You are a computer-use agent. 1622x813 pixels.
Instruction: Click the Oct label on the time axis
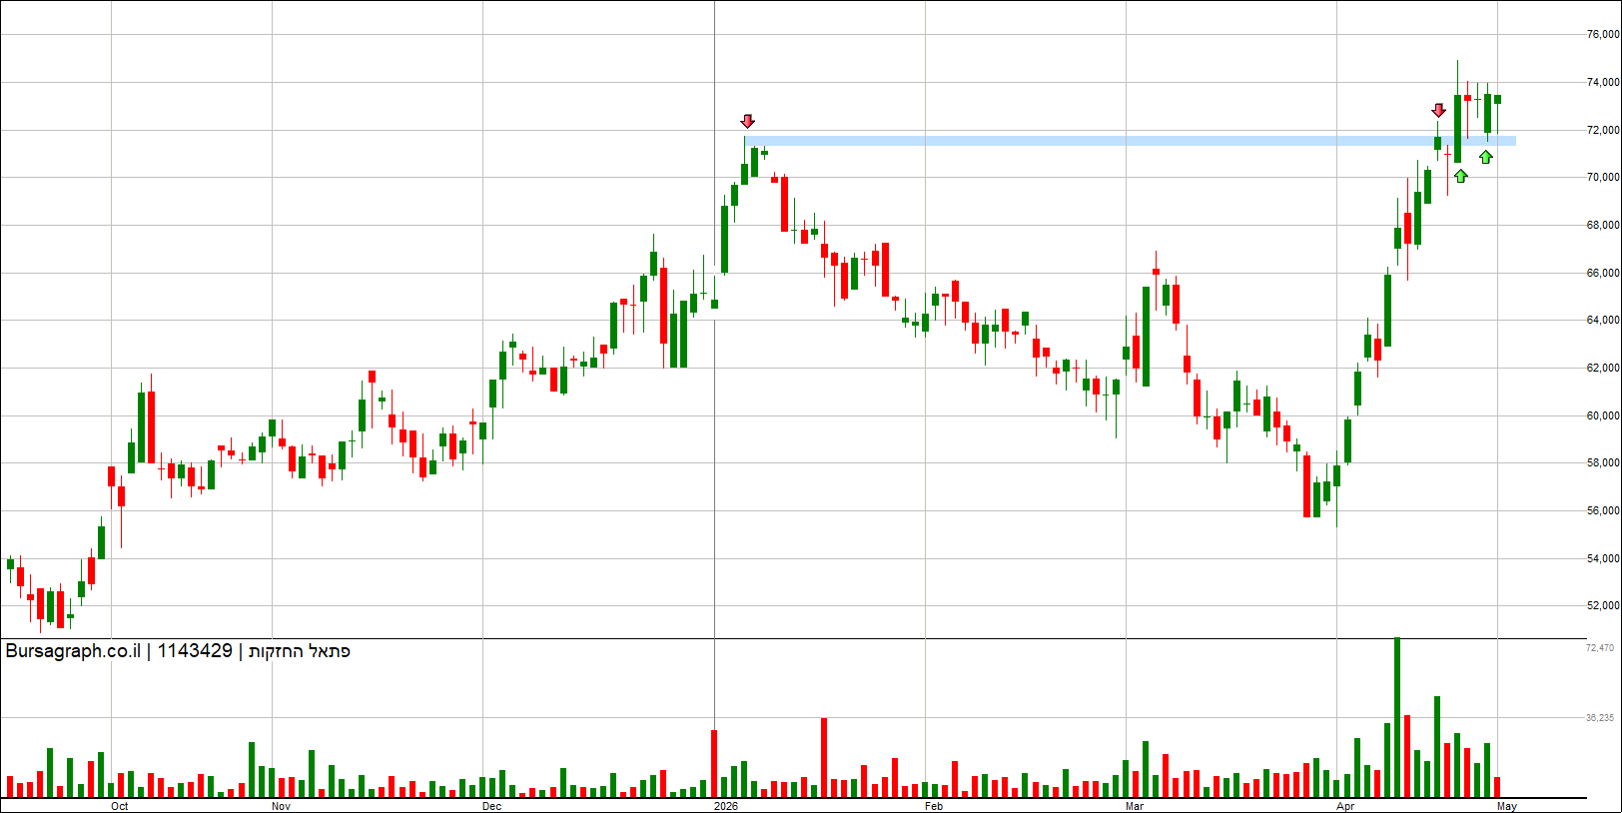click(120, 806)
